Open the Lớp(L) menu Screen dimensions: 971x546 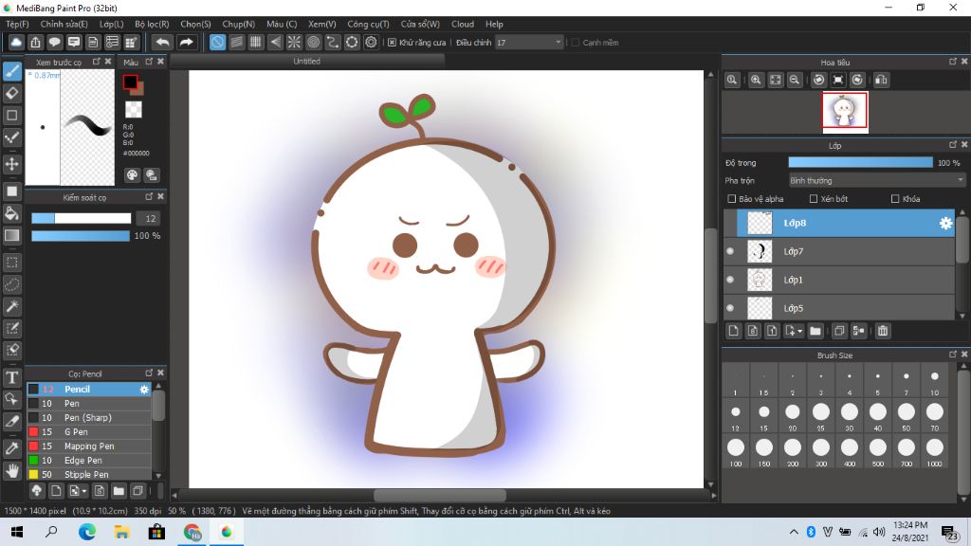coord(112,24)
